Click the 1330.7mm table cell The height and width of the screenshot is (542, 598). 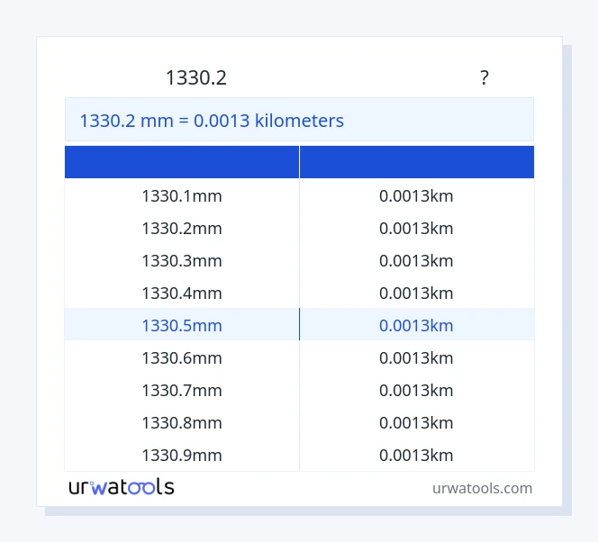(x=182, y=390)
